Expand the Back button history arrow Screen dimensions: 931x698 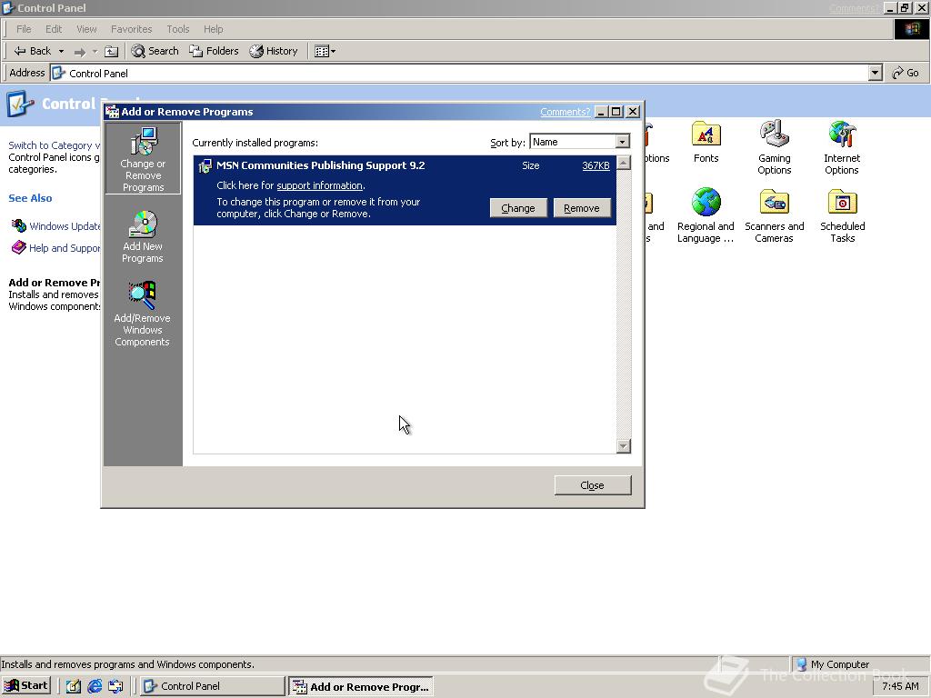(61, 52)
